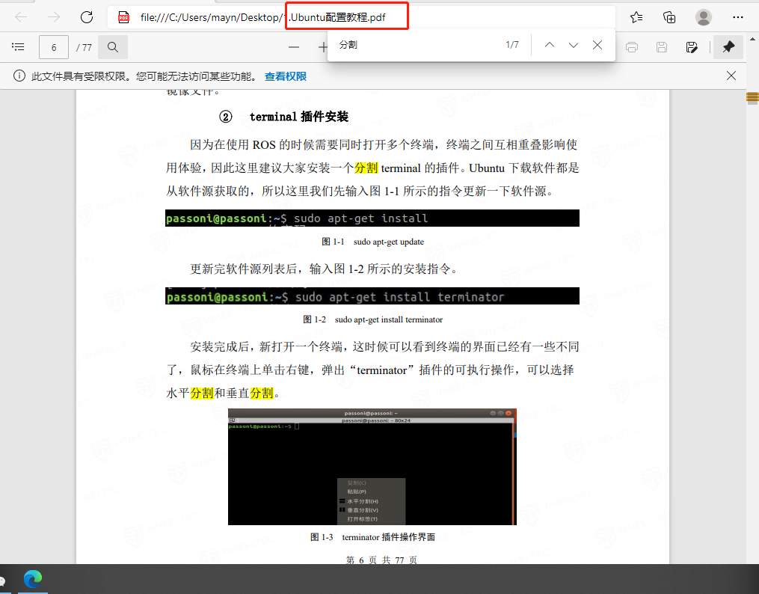Click the caption "图 1-3 terminator 插件操作界面"
Screen dimensions: 759x594
[x=372, y=537]
